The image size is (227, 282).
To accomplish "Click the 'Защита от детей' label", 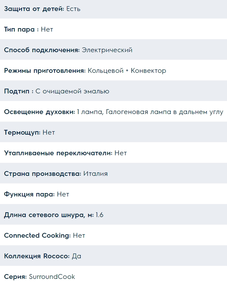I will tap(34, 9).
